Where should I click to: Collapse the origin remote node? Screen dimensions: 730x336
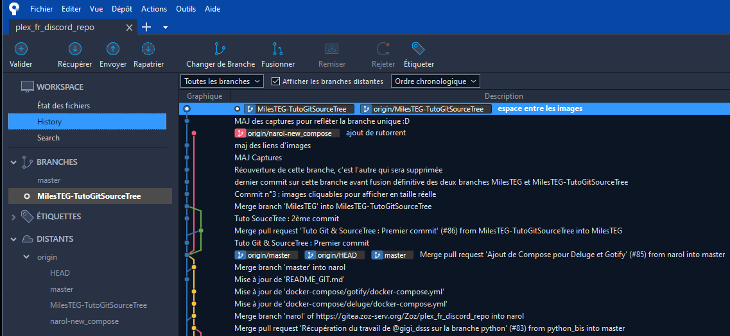tap(26, 257)
